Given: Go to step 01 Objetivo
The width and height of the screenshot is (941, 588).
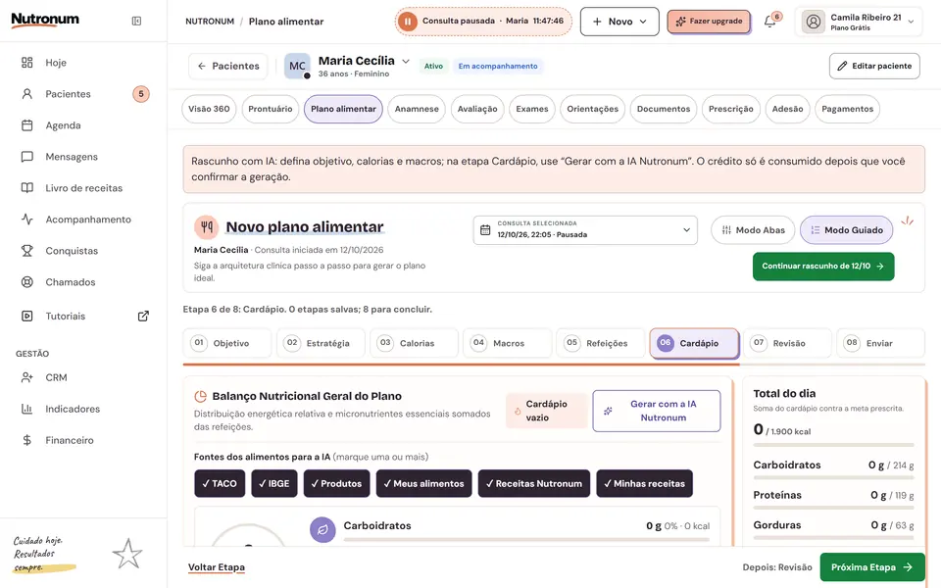Looking at the screenshot, I should 226,343.
